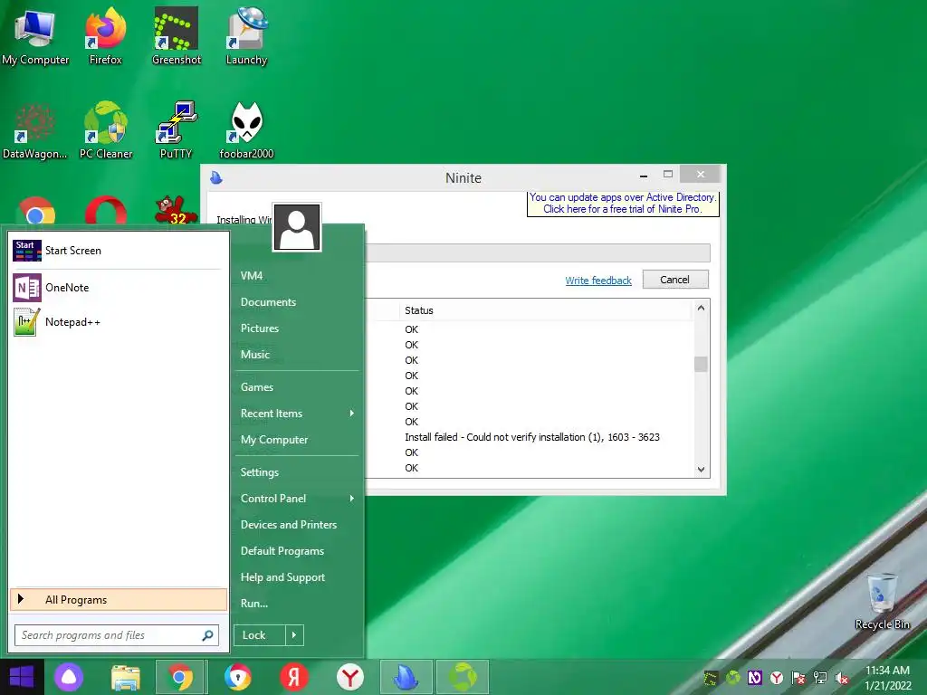Expand the All Programs list
The height and width of the screenshot is (695, 927).
click(119, 599)
